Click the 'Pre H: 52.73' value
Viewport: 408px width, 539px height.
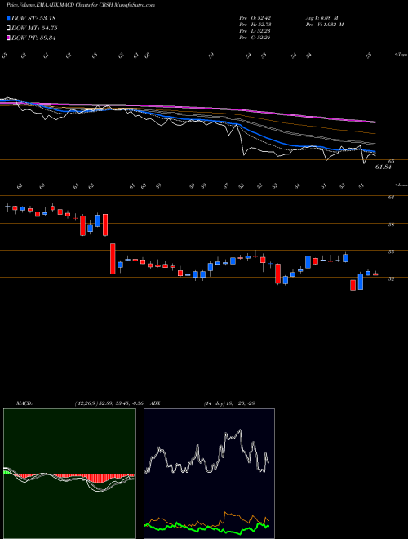coord(255,24)
